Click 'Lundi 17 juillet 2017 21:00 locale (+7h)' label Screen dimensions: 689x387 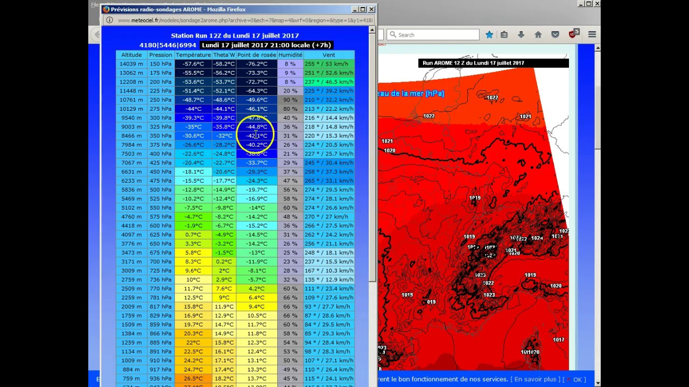click(266, 45)
